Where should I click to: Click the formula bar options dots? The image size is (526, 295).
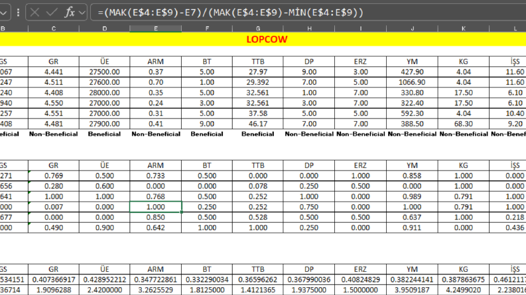(x=18, y=13)
